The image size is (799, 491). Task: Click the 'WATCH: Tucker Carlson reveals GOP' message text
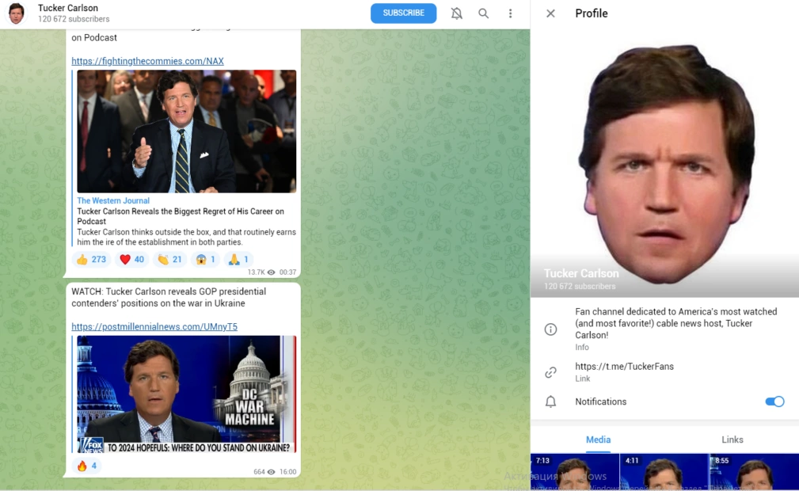coord(169,297)
